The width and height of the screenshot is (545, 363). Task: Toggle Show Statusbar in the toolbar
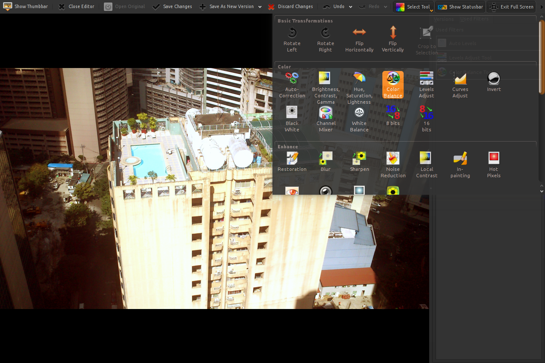(x=460, y=7)
